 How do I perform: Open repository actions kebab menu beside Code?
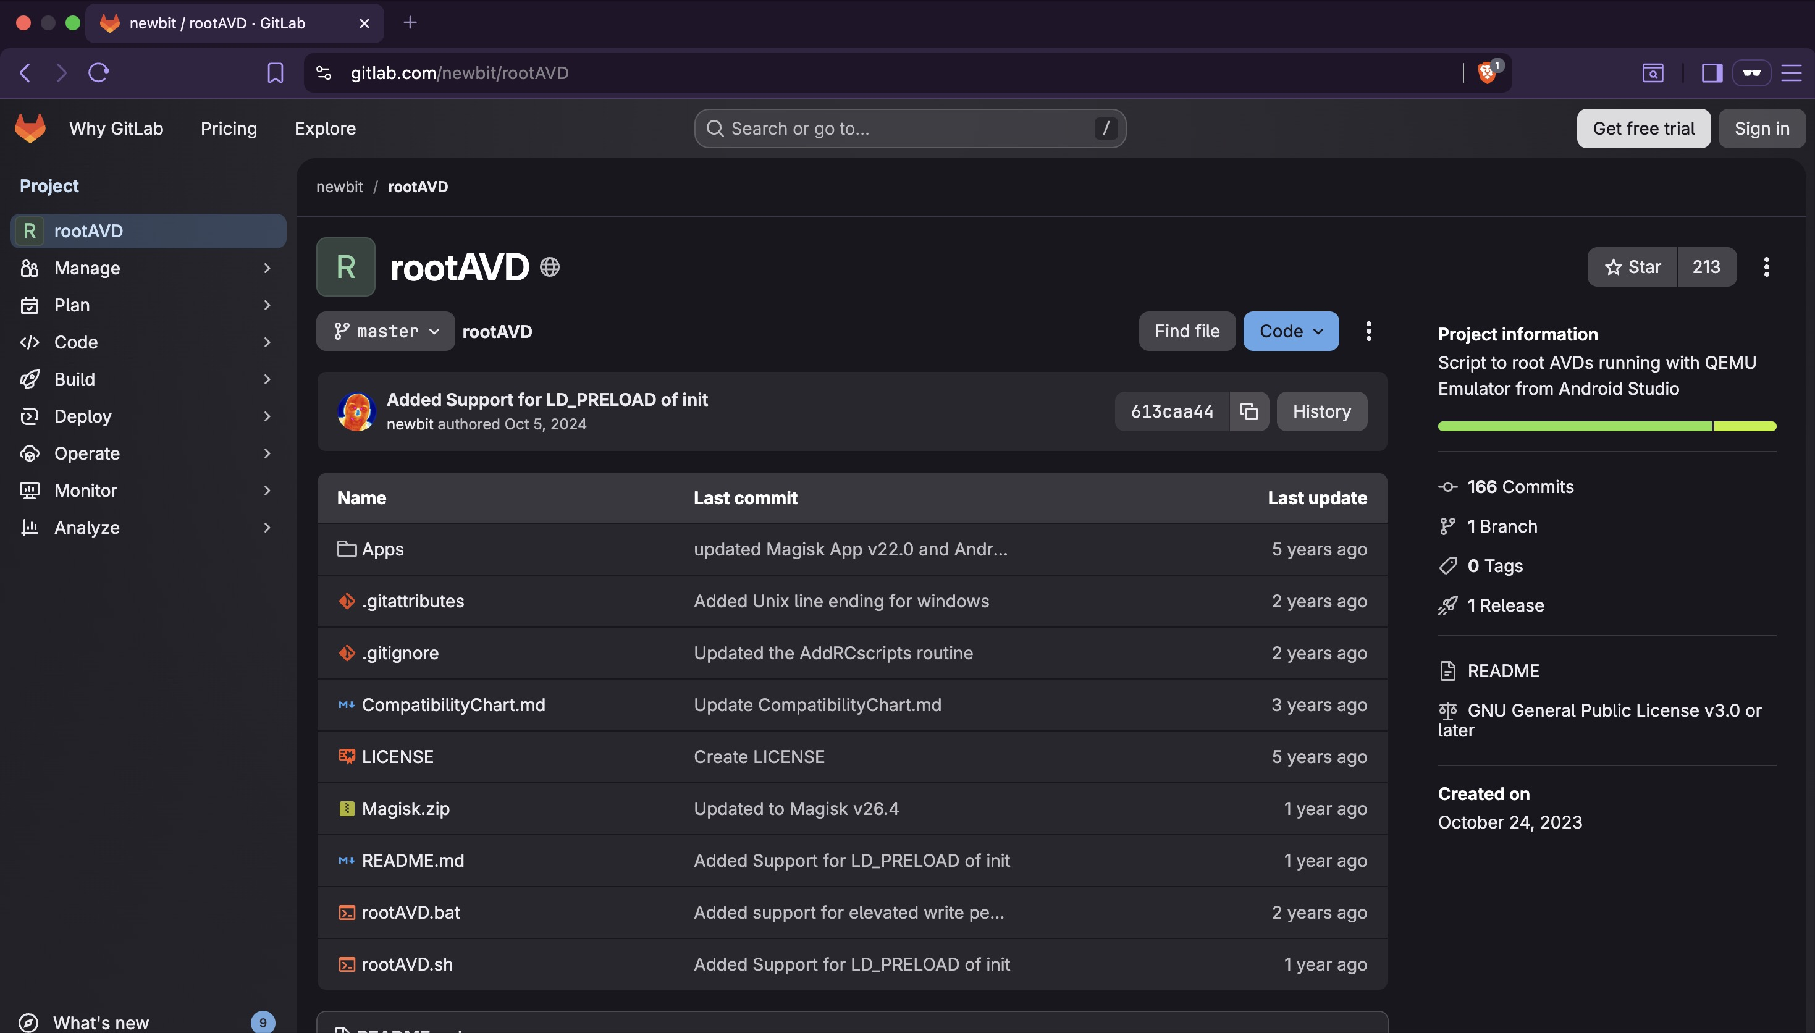[x=1368, y=331]
